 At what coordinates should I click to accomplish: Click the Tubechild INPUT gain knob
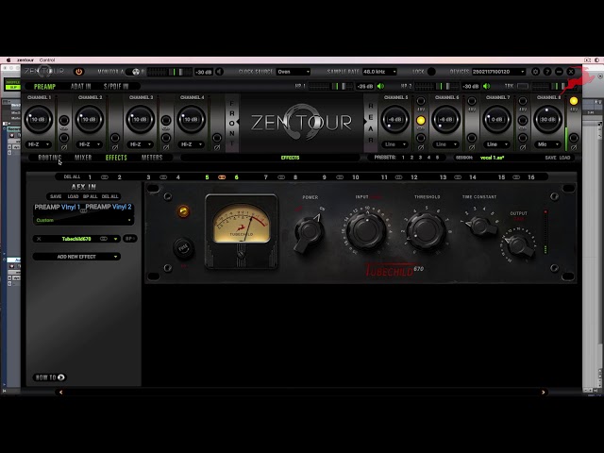(x=366, y=230)
